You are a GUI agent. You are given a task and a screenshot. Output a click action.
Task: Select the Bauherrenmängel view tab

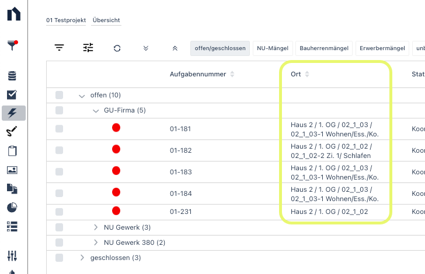324,48
